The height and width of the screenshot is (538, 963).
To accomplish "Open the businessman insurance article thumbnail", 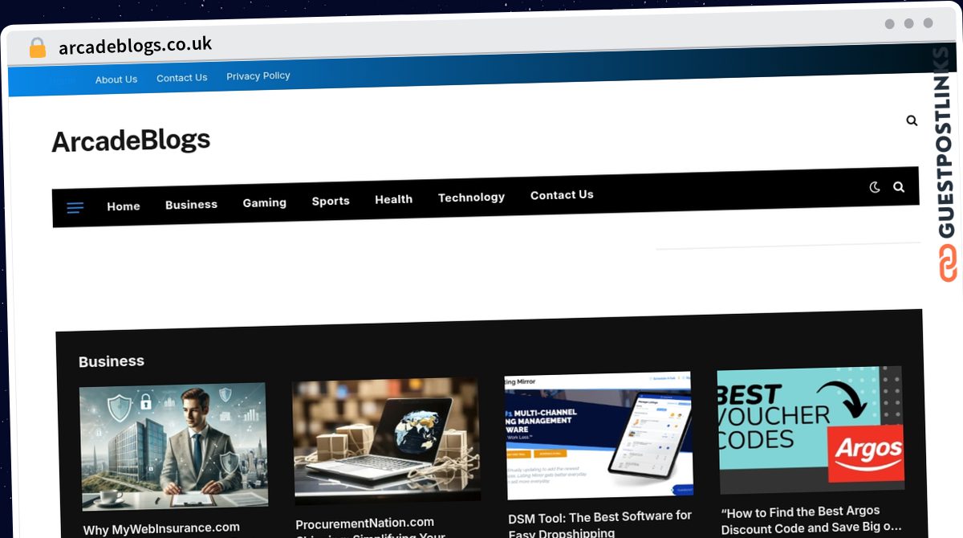I will point(173,446).
